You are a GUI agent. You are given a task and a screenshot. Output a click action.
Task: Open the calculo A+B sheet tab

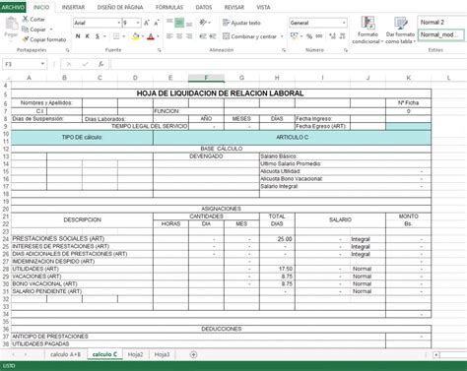(65, 354)
